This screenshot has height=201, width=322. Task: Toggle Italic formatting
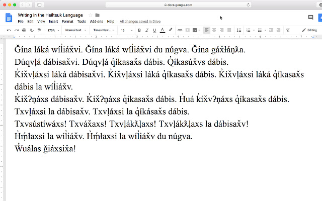point(147,30)
